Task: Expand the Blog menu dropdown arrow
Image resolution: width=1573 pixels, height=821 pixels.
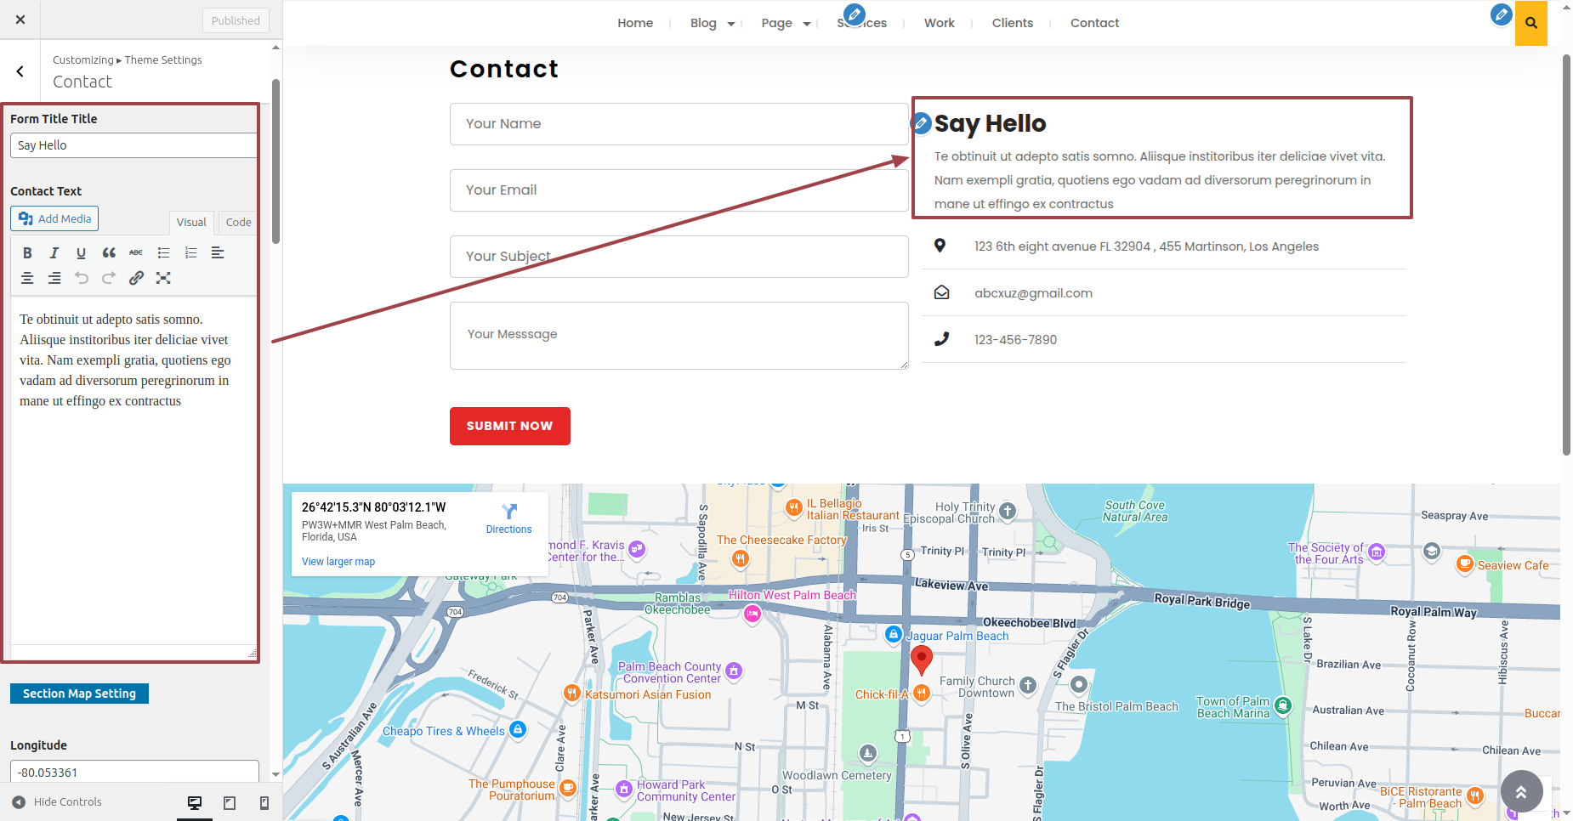Action: (731, 24)
